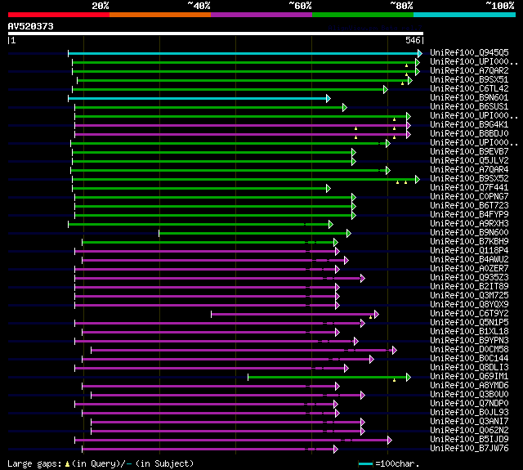Select the UniRef100_B0JL93 label
Viewport: 523px width, 470px height.
click(469, 413)
